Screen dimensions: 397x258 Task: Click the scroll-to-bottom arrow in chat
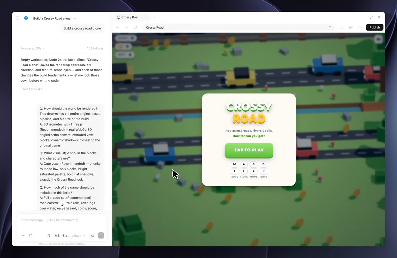pyautogui.click(x=62, y=204)
